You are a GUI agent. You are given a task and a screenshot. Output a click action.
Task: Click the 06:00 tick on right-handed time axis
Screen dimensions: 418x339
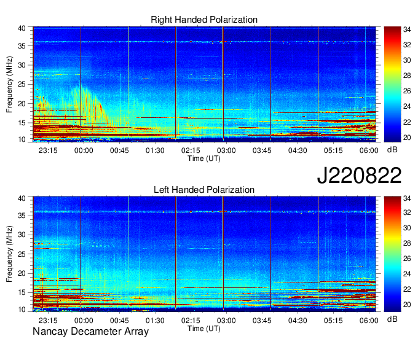pyautogui.click(x=369, y=150)
